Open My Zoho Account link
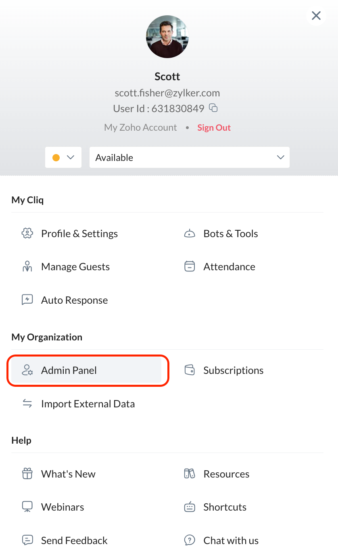338x559 pixels. pos(140,127)
